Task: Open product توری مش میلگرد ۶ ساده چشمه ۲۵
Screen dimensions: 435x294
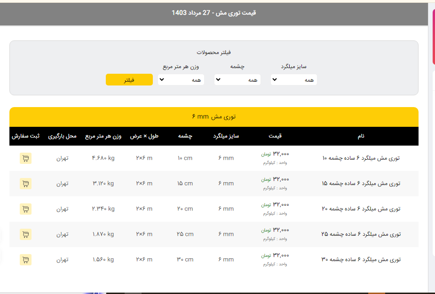Action: [x=361, y=234]
